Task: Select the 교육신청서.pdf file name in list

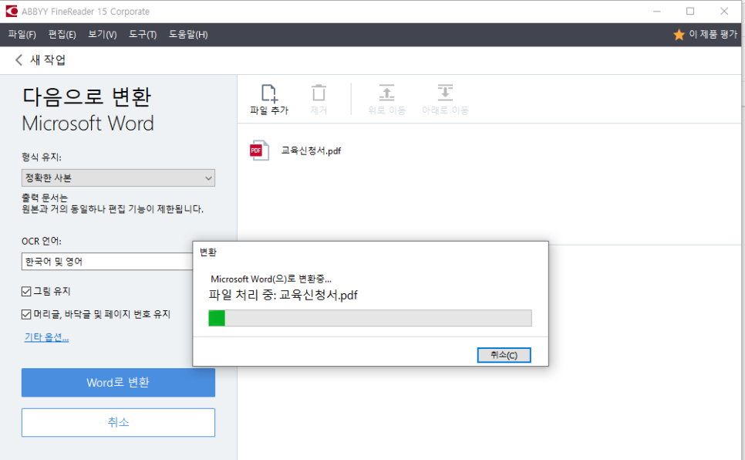Action: pyautogui.click(x=312, y=151)
